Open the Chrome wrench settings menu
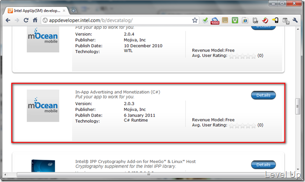Image resolution: width=305 pixels, height=182 pixels. [295, 20]
